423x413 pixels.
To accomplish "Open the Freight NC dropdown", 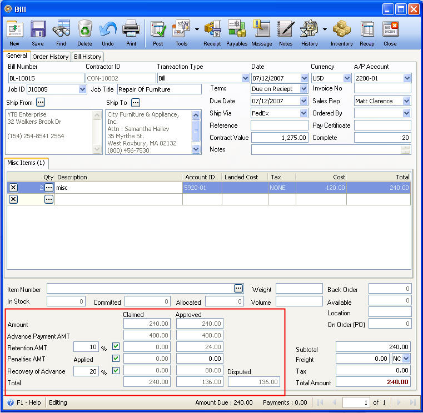I will pyautogui.click(x=406, y=359).
